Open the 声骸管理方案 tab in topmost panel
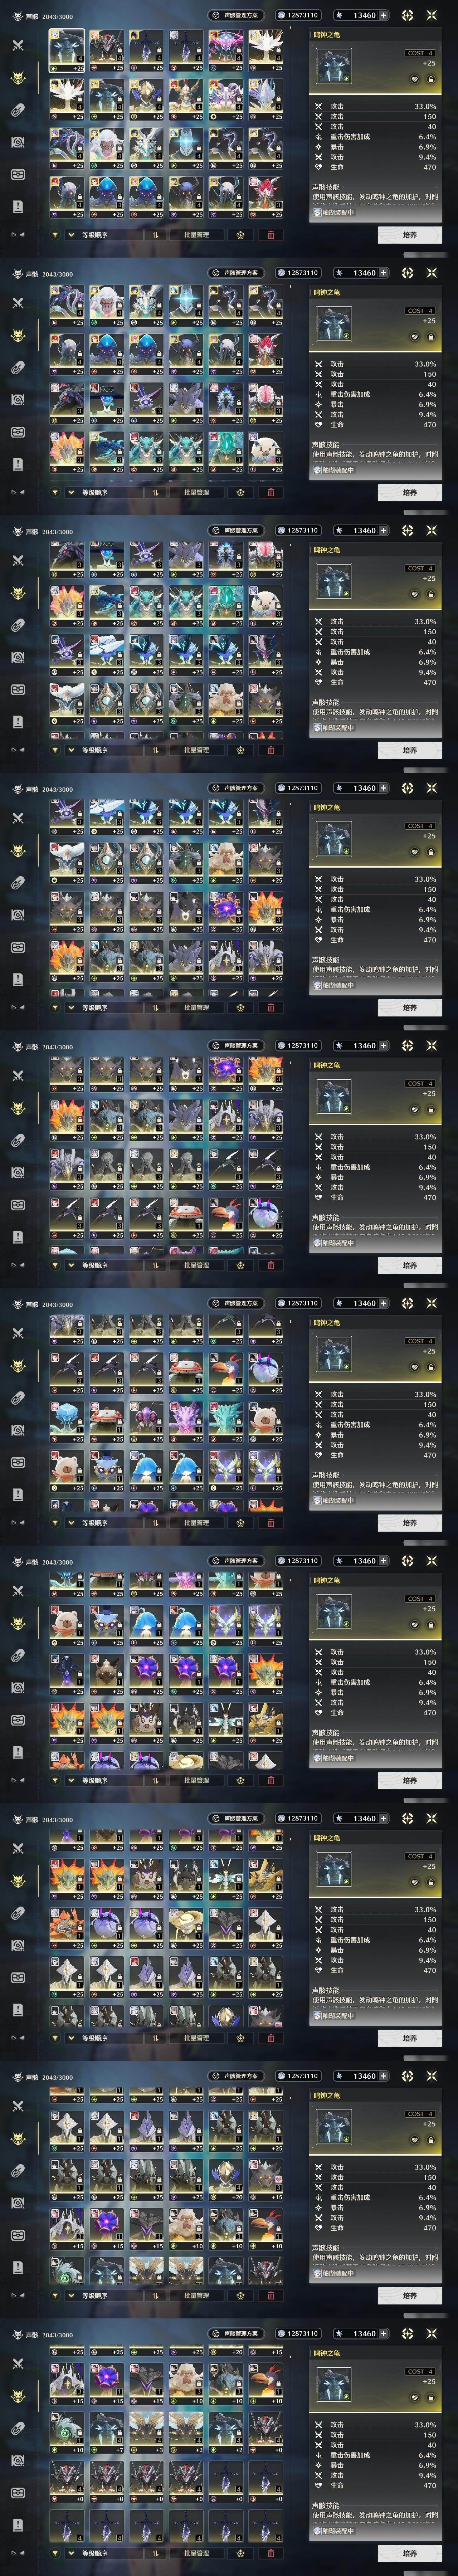The height and width of the screenshot is (2576, 458). tap(236, 15)
